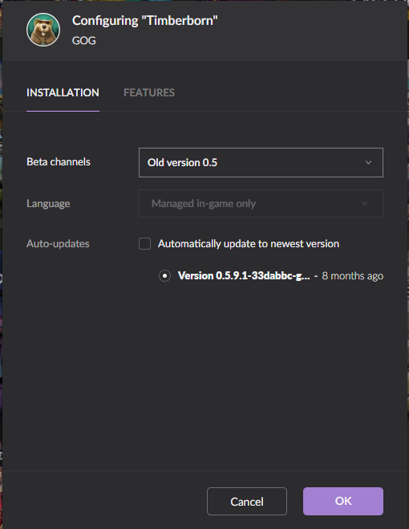
Task: Select the Version 0.5.9.1 radio button
Action: coord(164,276)
